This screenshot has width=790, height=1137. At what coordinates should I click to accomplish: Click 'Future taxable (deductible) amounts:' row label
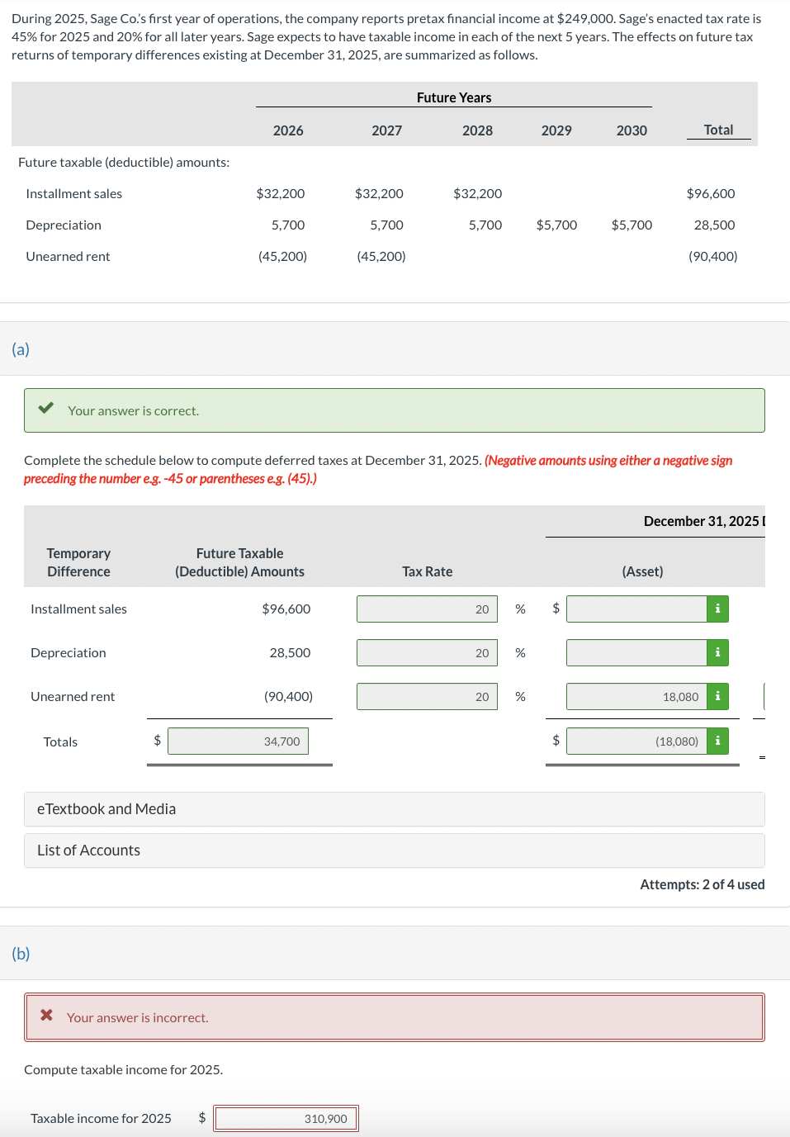coord(124,163)
